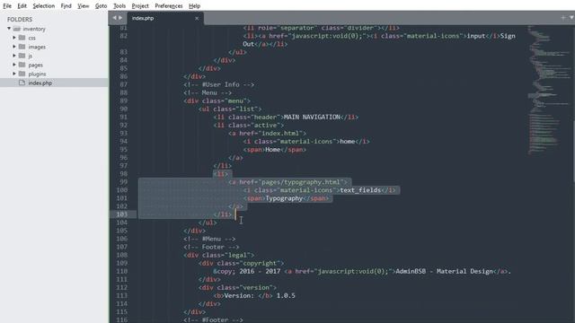Screen dimensions: 575x323
Task: Click index.html href on line 93
Action: (281, 134)
